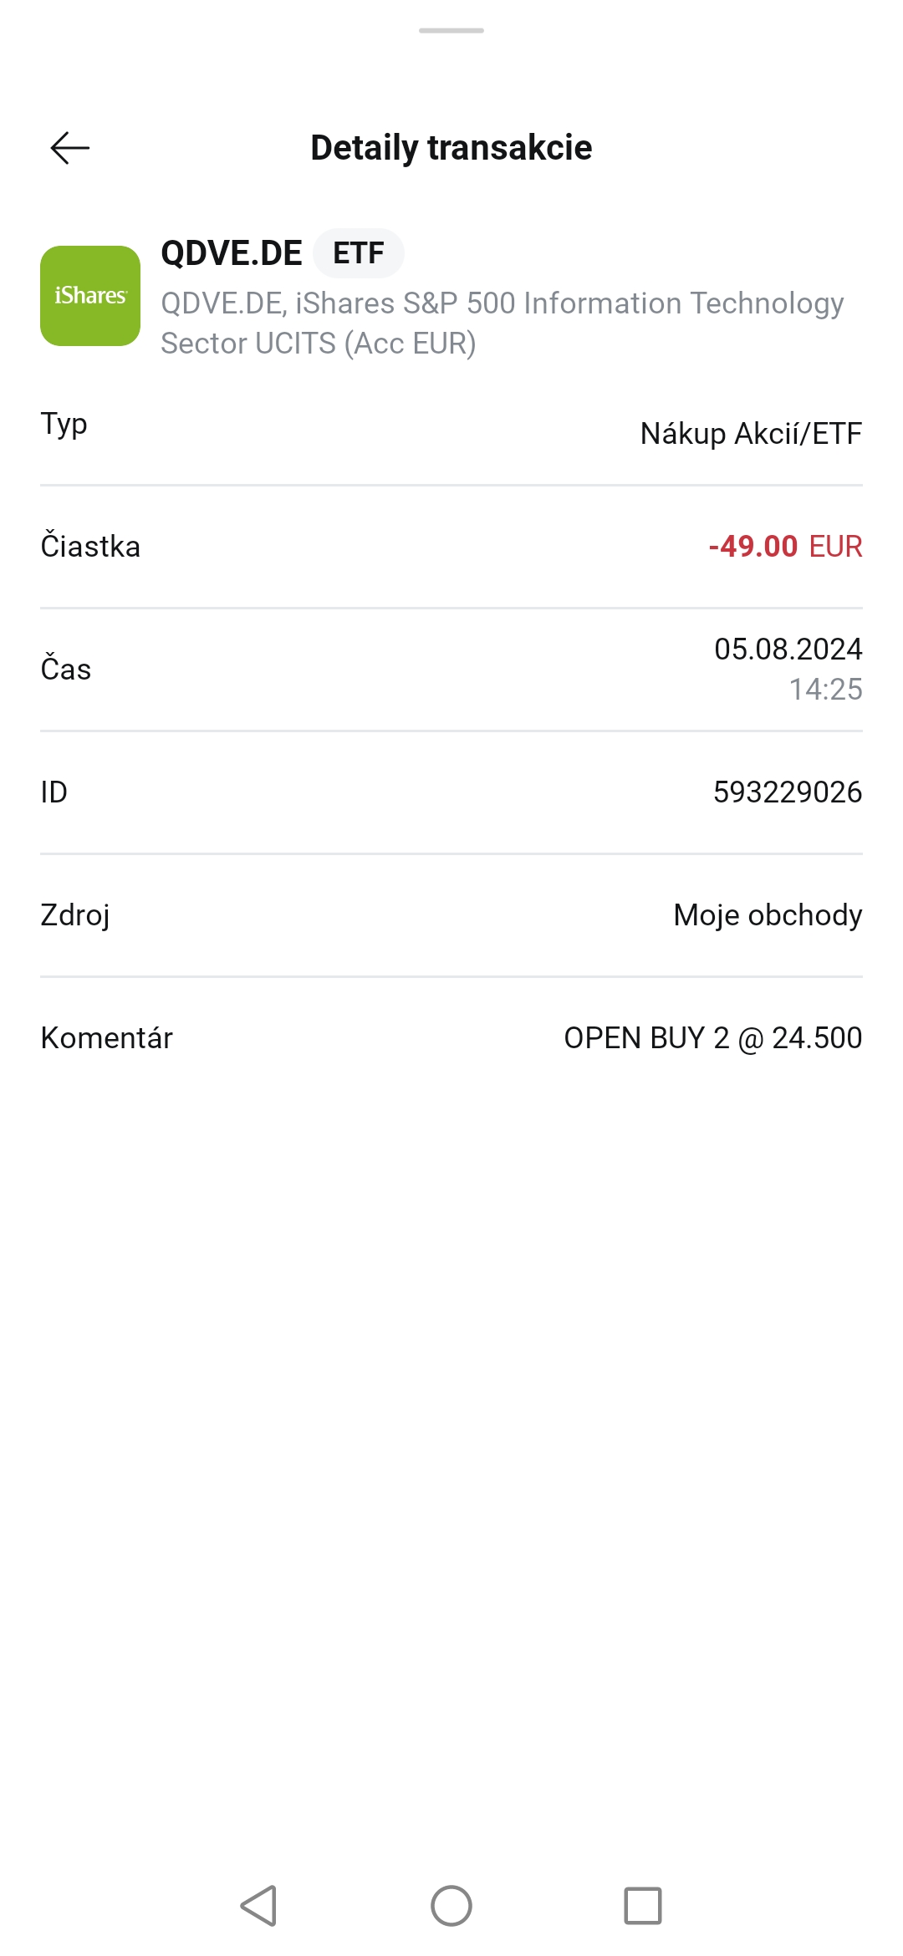
Task: Tap the QDVE.DE ticker heading
Action: (232, 253)
